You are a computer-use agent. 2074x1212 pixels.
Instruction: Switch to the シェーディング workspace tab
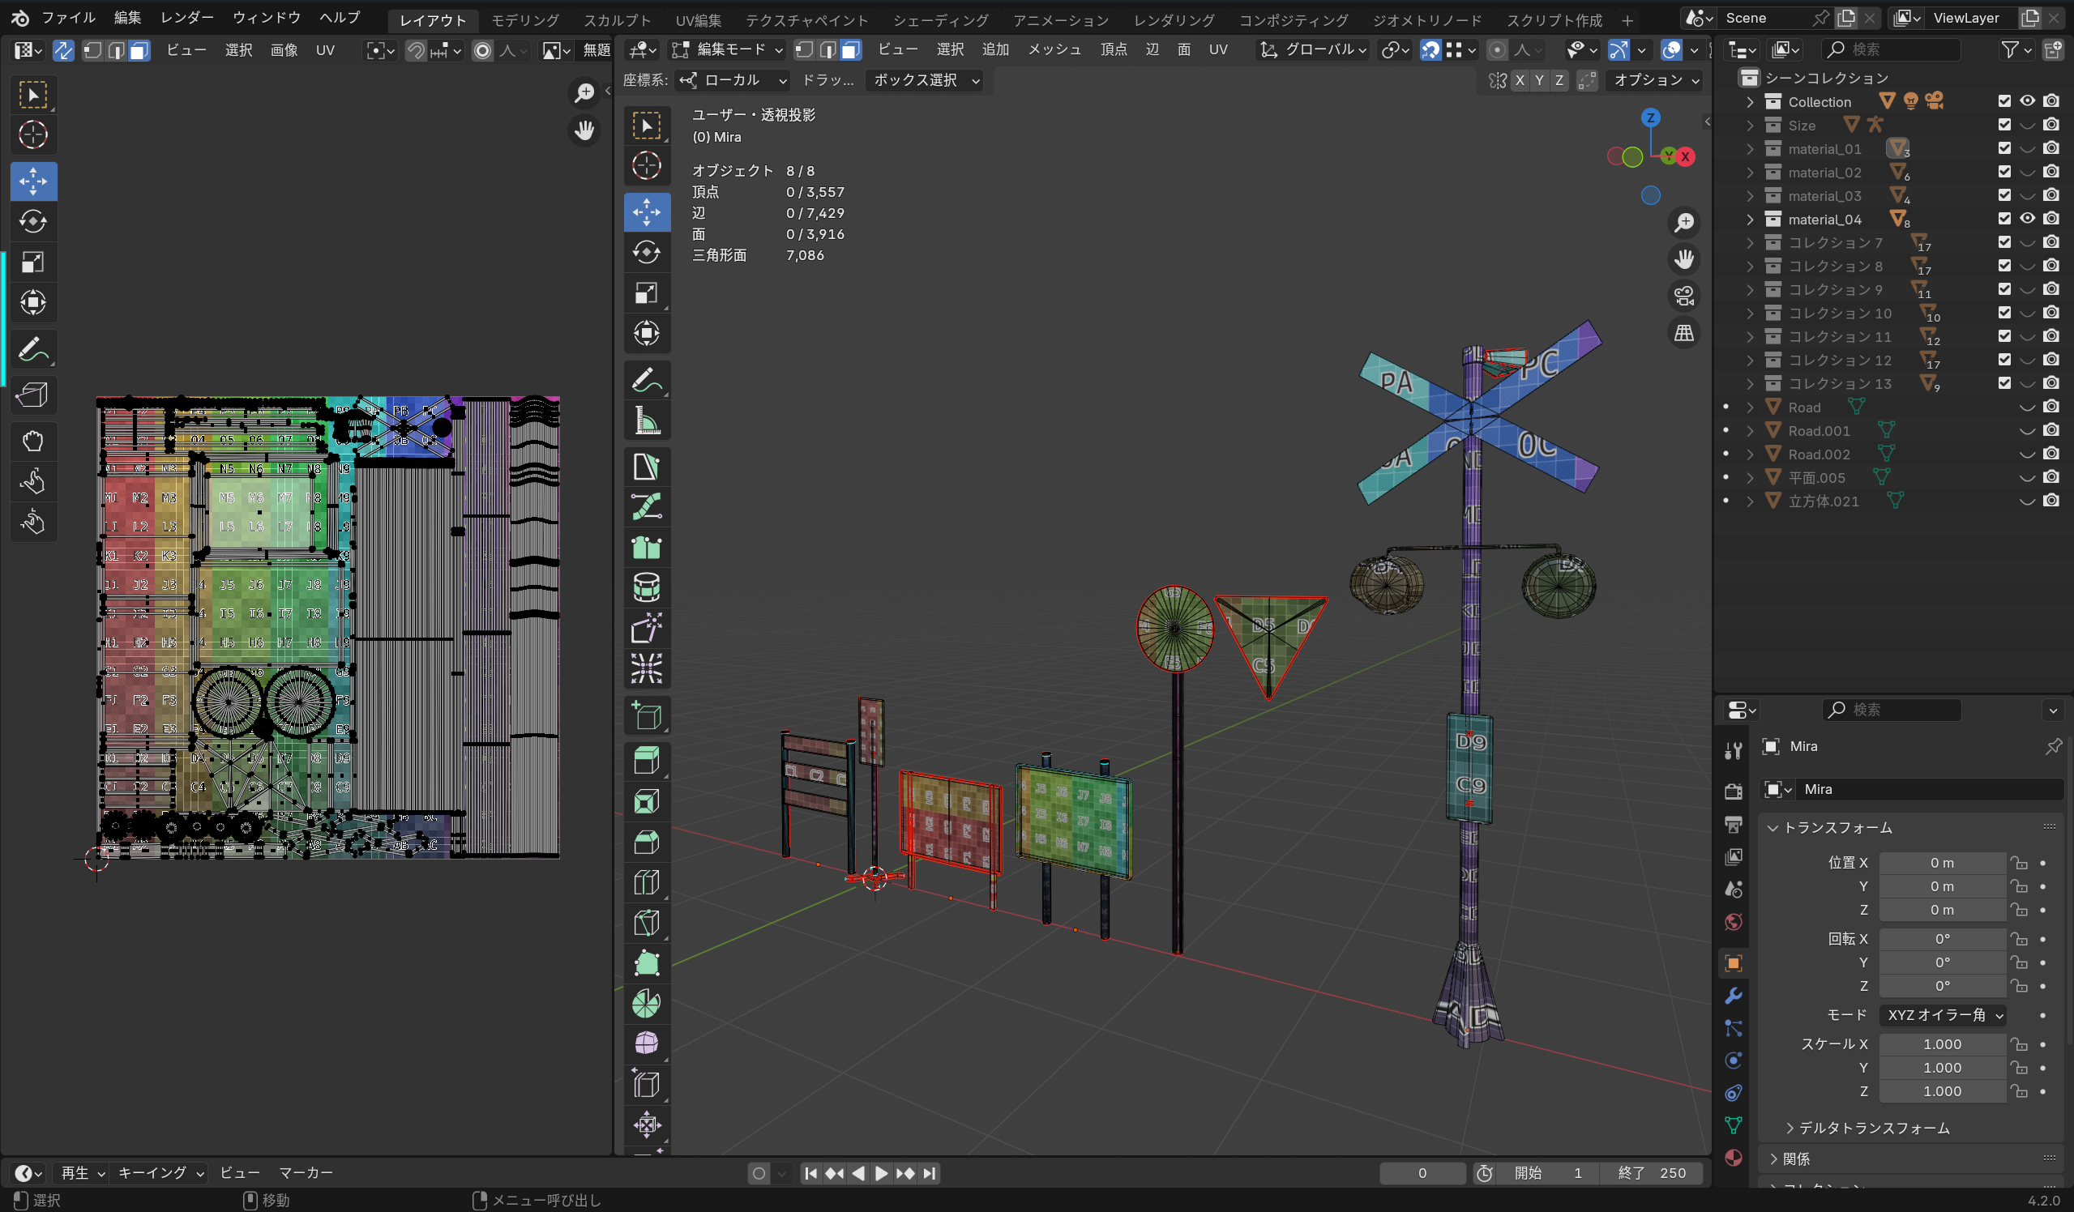pyautogui.click(x=940, y=19)
